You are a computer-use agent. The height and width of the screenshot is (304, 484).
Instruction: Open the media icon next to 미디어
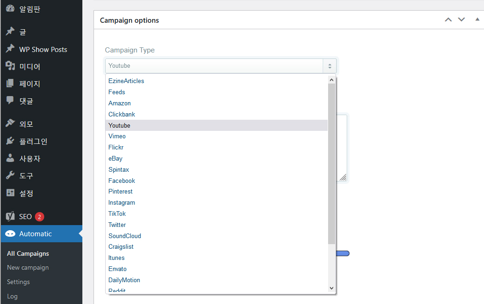click(x=10, y=65)
